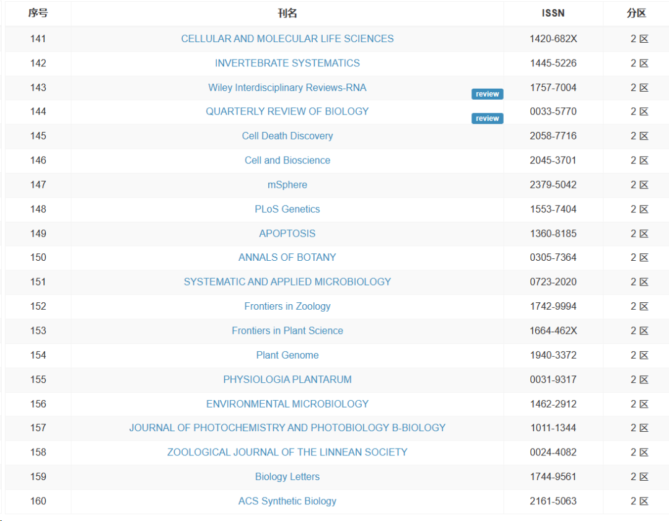This screenshot has height=521, width=669.
Task: Open Wiley Interdisciplinary Reviews-RNA link
Action: 287,87
